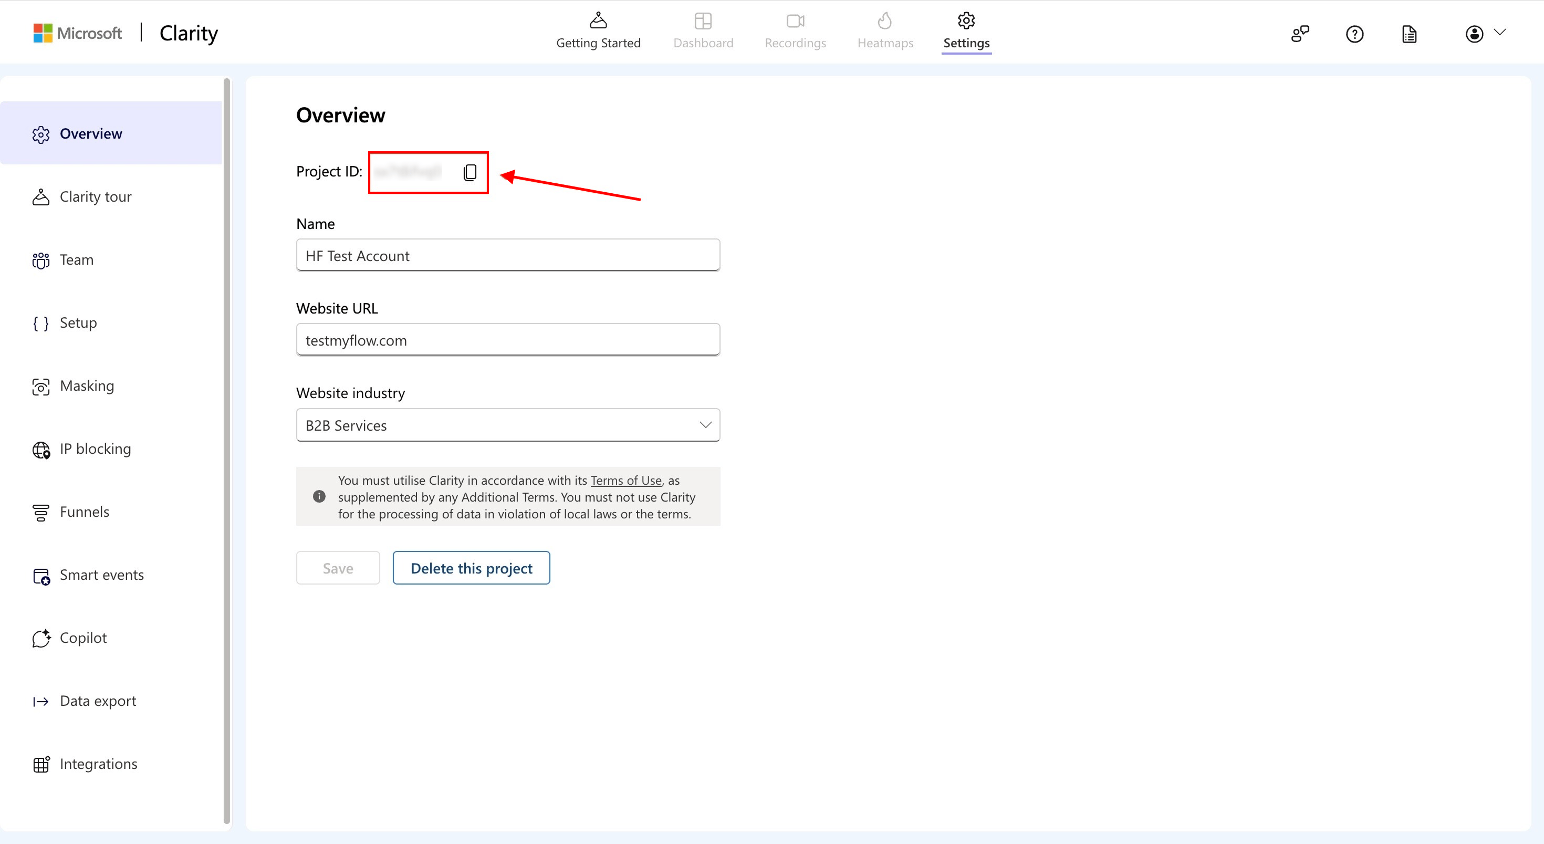This screenshot has height=844, width=1544.
Task: Click the Funnels icon
Action: [x=41, y=513]
